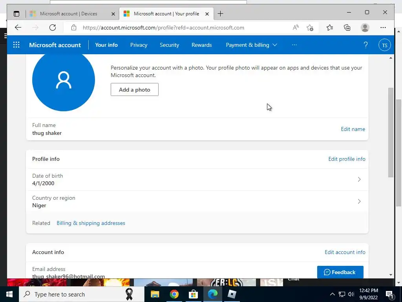
Task: Click the page scrollbar down arrow
Action: pyautogui.click(x=391, y=275)
